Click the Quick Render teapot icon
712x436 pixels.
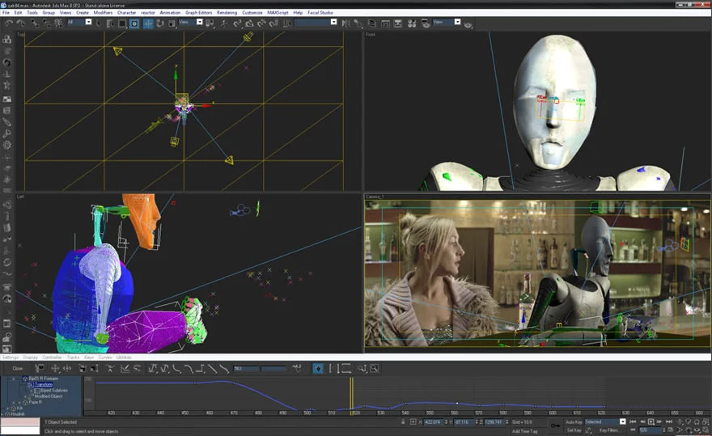click(x=468, y=25)
